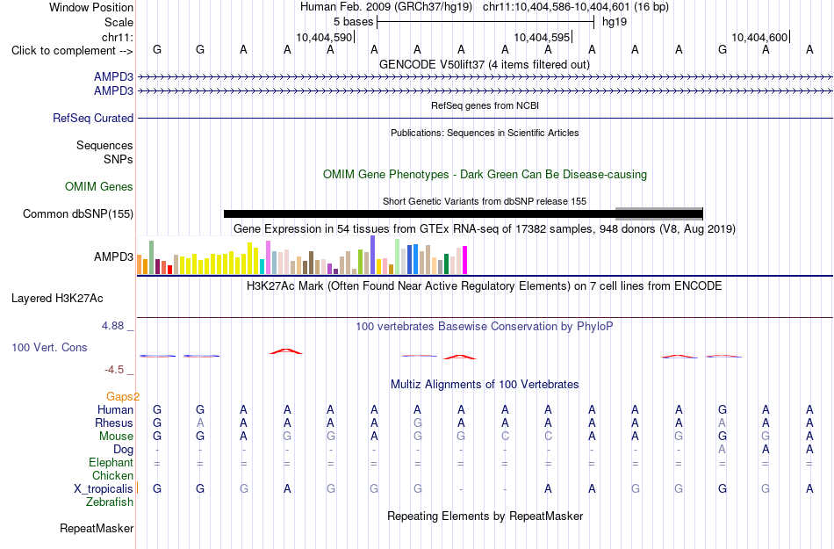Click the 5 bases scale bar
The image size is (834, 549).
(485, 22)
